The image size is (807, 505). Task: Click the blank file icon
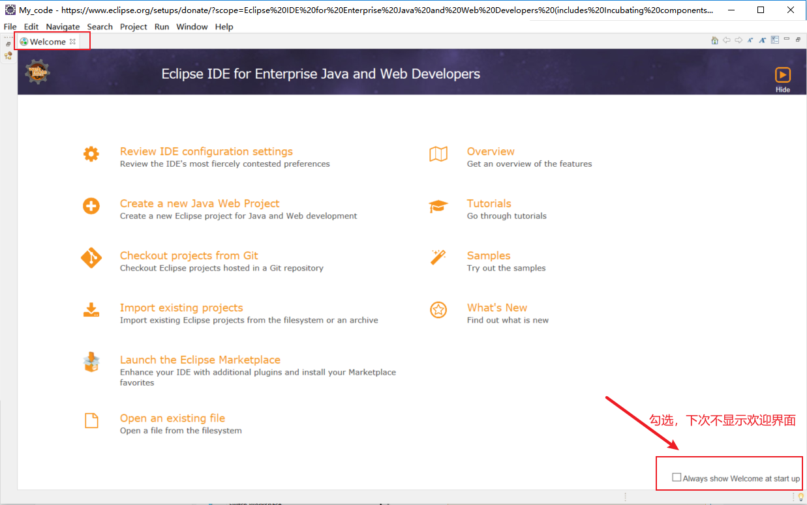pos(91,420)
